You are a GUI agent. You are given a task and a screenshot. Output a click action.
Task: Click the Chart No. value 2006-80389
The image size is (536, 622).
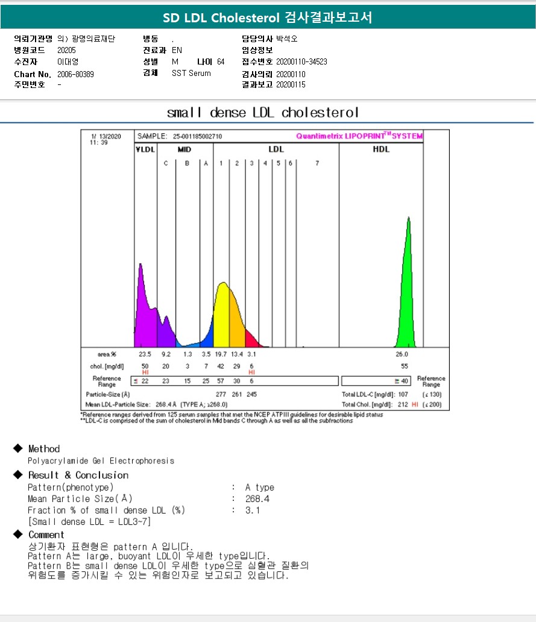tap(75, 74)
